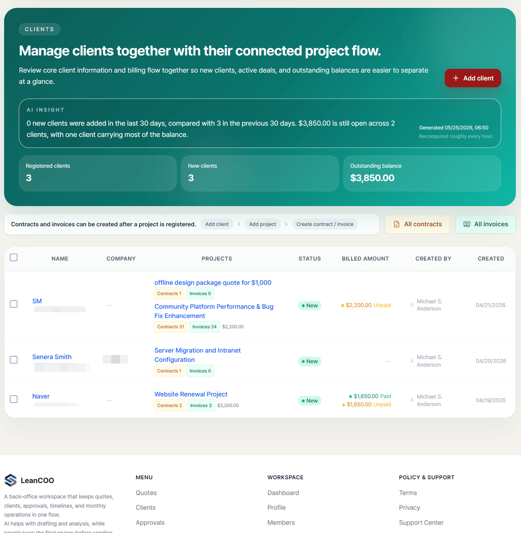The width and height of the screenshot is (521, 533).
Task: Open the All contracts page
Action: 417,224
